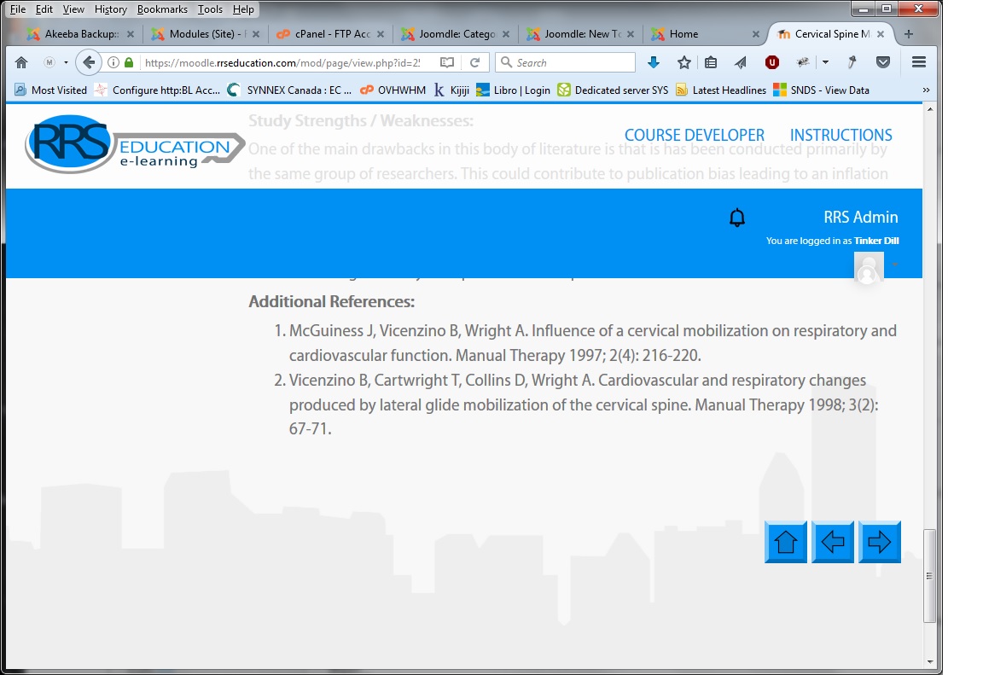
Task: Open the COURSE DEVELOPER link
Action: (694, 135)
